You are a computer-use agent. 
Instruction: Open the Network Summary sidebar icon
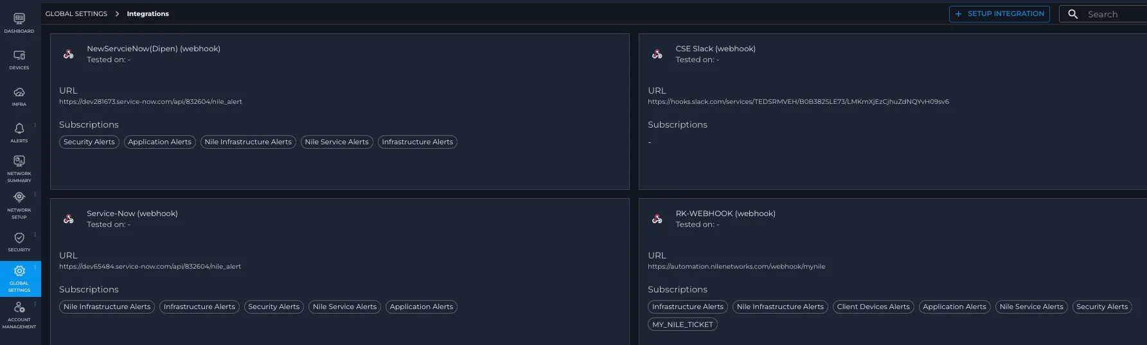point(19,161)
